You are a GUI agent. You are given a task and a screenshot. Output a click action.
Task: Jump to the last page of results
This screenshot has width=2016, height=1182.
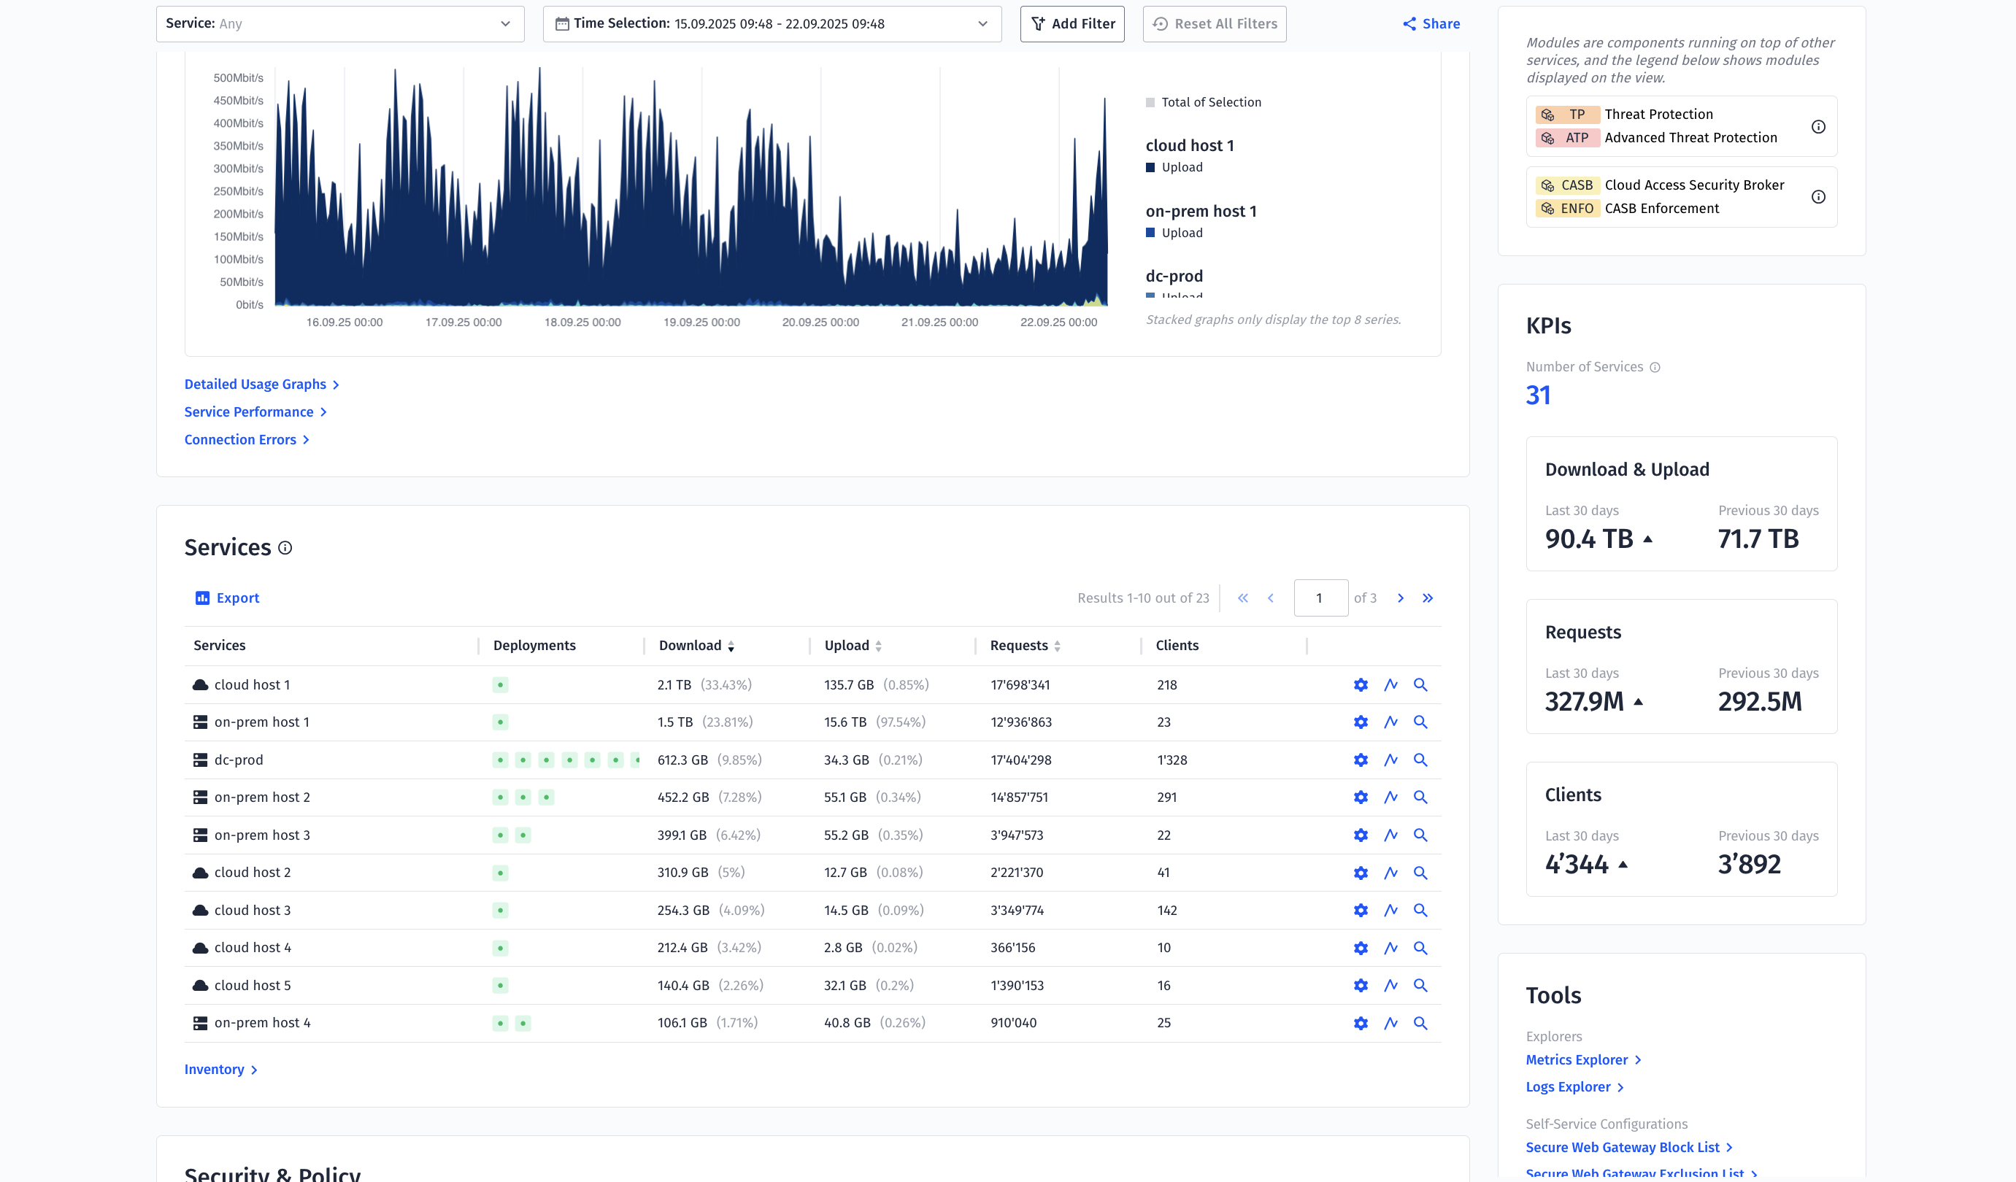click(x=1427, y=598)
